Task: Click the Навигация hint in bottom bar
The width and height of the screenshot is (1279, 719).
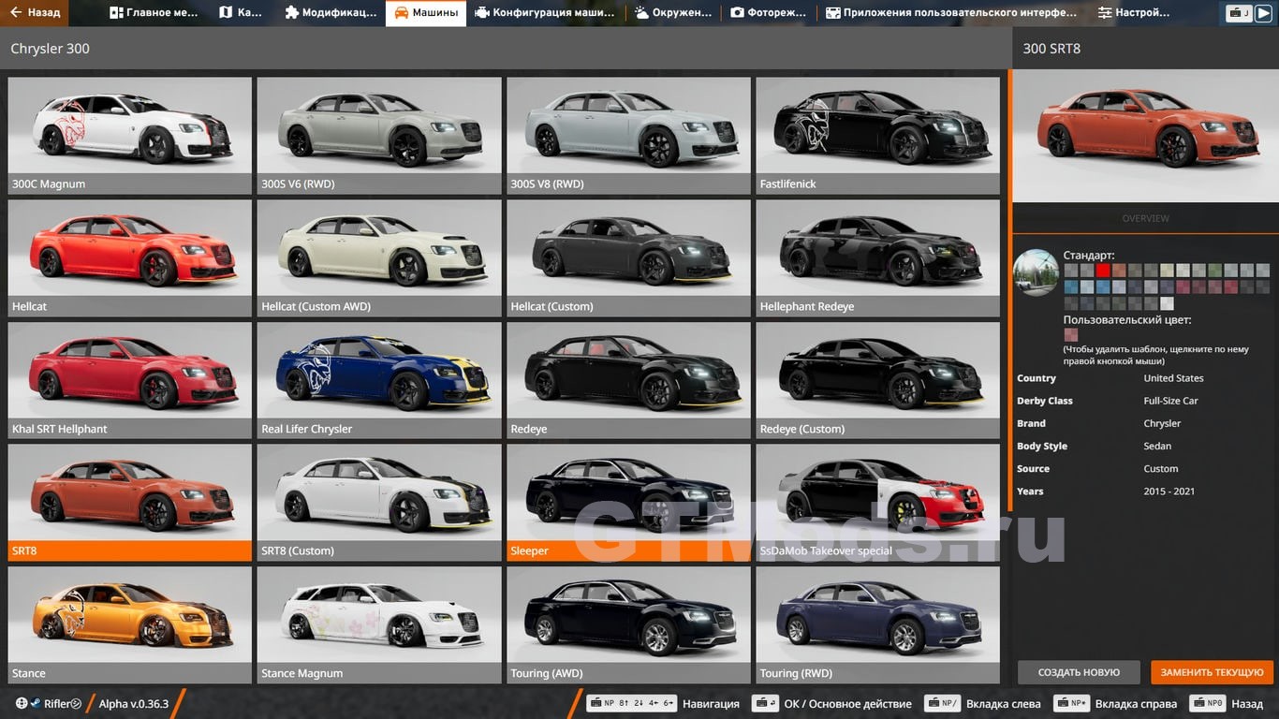Action: click(663, 704)
